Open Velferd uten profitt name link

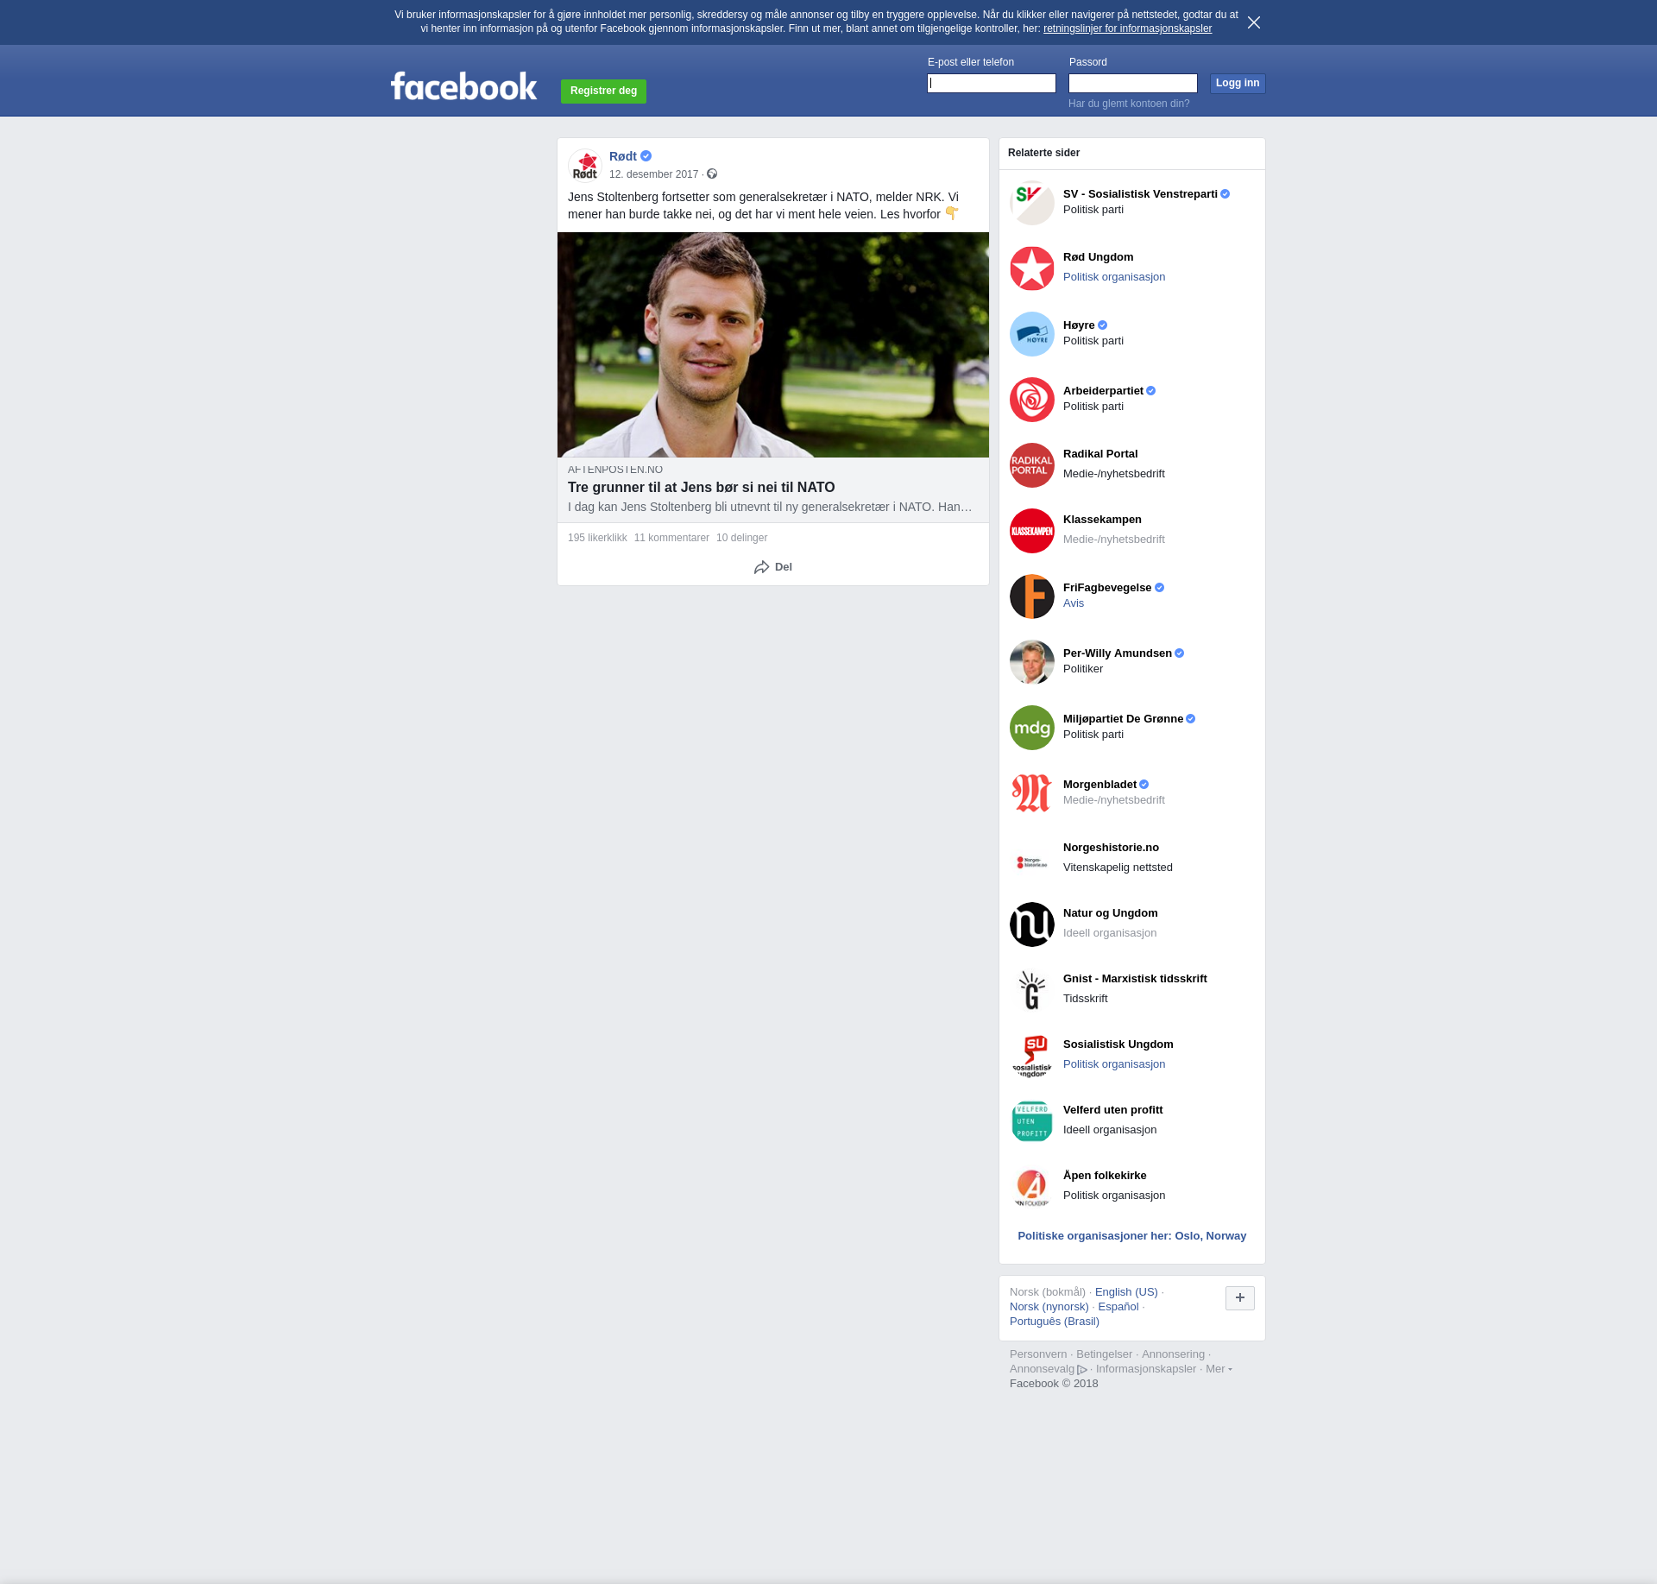(1113, 1110)
